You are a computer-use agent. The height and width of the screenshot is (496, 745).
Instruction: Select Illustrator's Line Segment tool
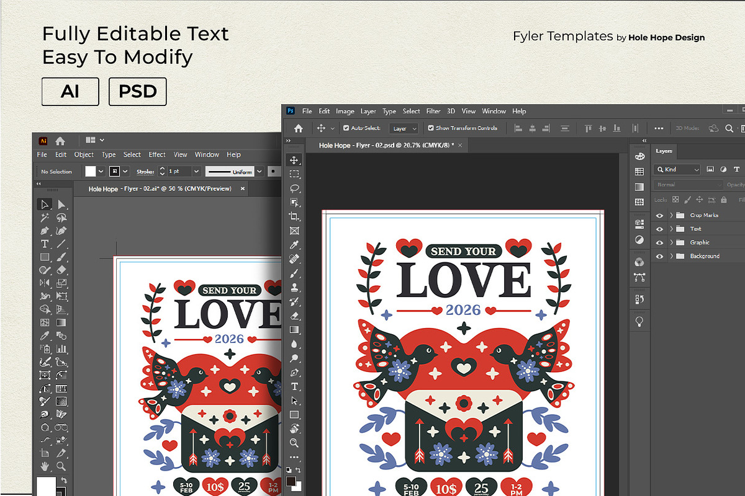61,244
